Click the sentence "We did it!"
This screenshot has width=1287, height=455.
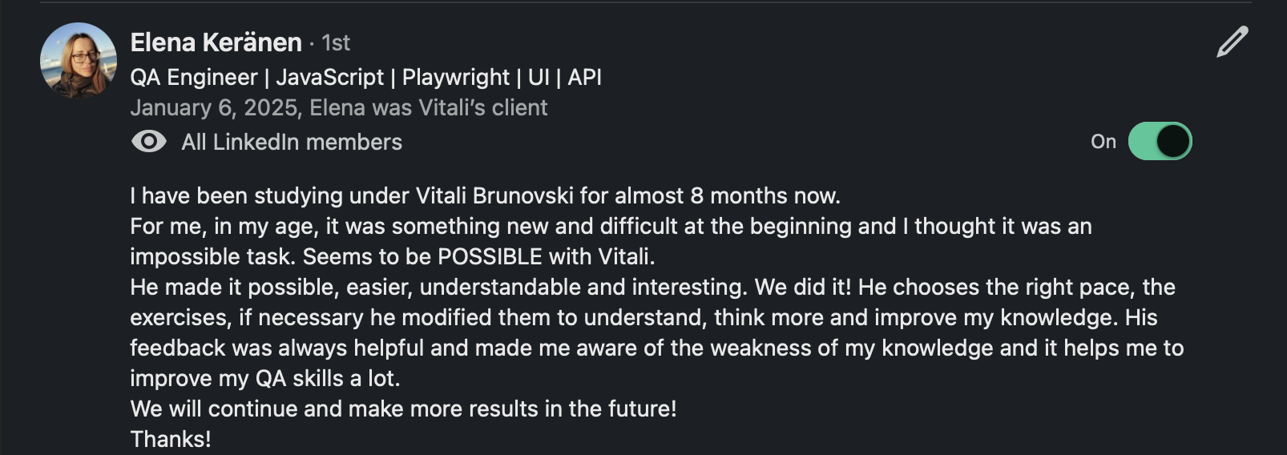[803, 288]
